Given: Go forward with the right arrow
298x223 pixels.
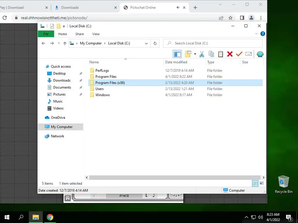Looking at the screenshot, I should pyautogui.click(x=52, y=43).
